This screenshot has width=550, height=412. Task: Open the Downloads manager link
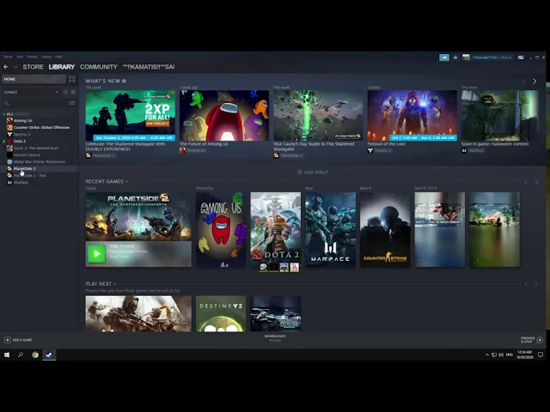tap(275, 337)
